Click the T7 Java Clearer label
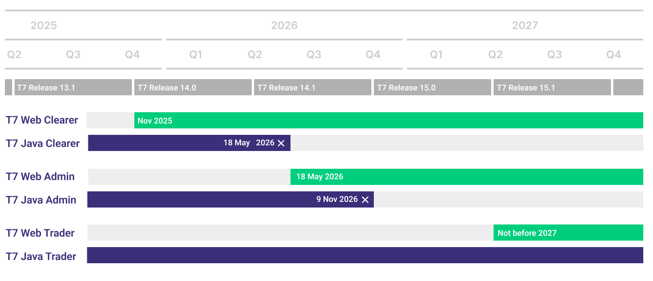Screen dimensions: 653x281 point(42,143)
